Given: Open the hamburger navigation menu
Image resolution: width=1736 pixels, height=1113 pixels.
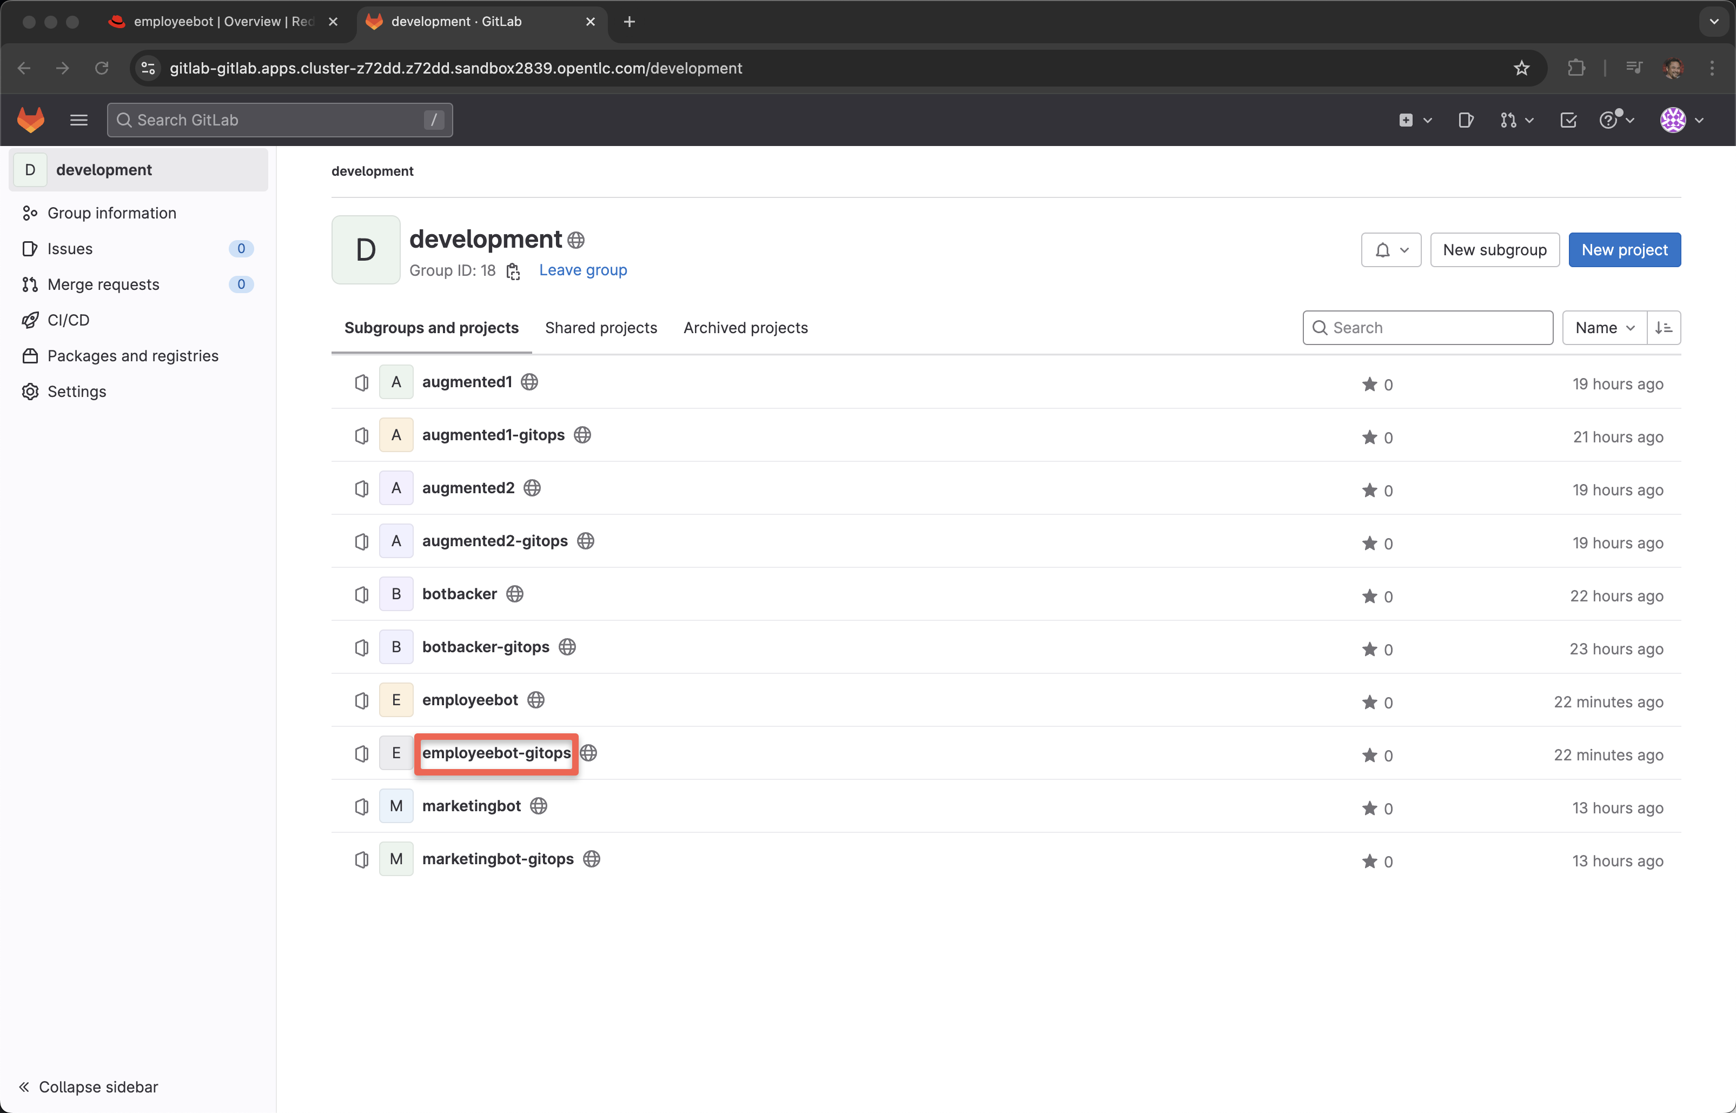Looking at the screenshot, I should [79, 120].
